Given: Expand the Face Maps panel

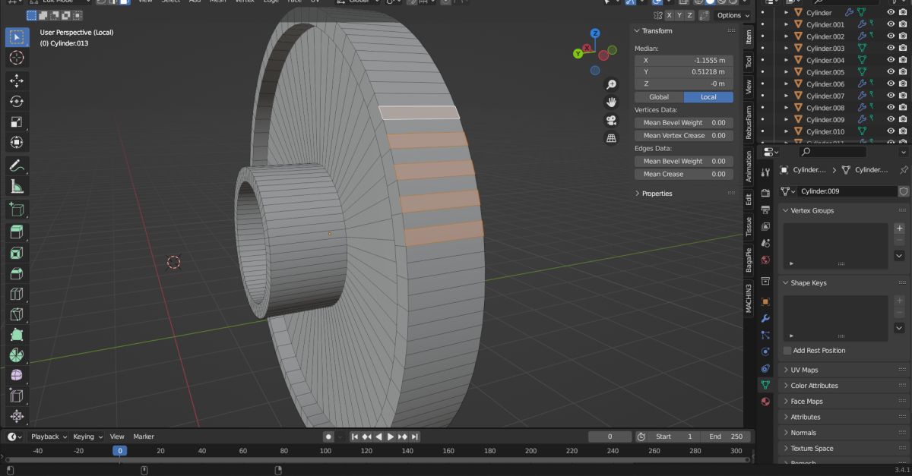Looking at the screenshot, I should tap(806, 402).
